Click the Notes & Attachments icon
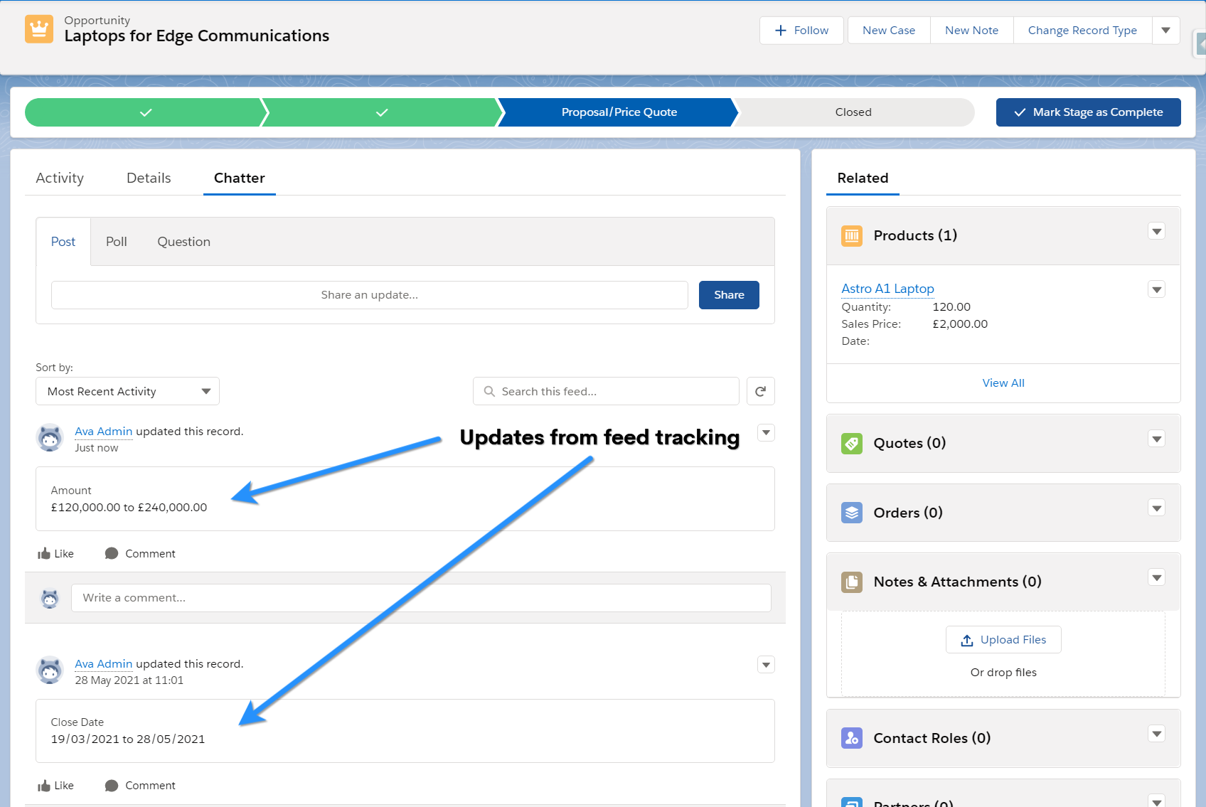The image size is (1206, 807). click(852, 582)
